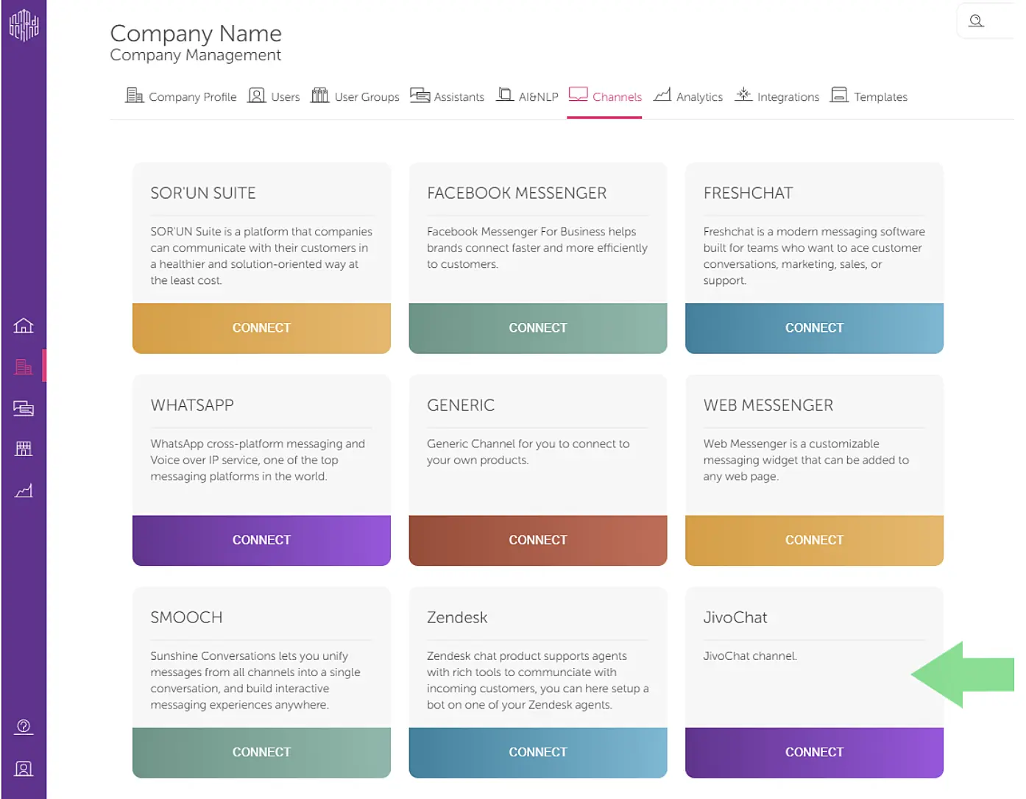
Task: Connect the WhatsApp channel
Action: click(x=261, y=540)
